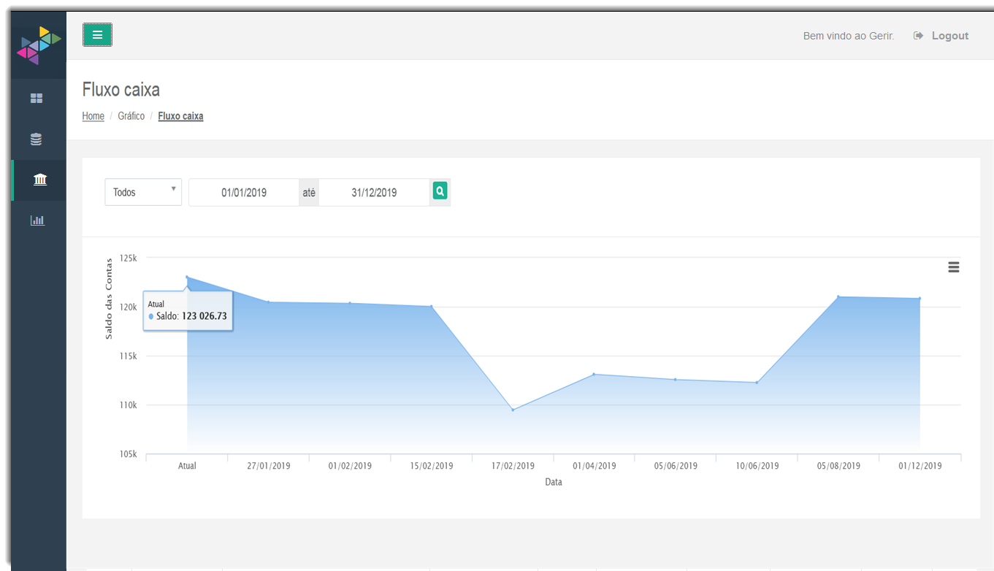The image size is (994, 571).
Task: Click the 01/12/2019 chart data point
Action: (x=920, y=299)
